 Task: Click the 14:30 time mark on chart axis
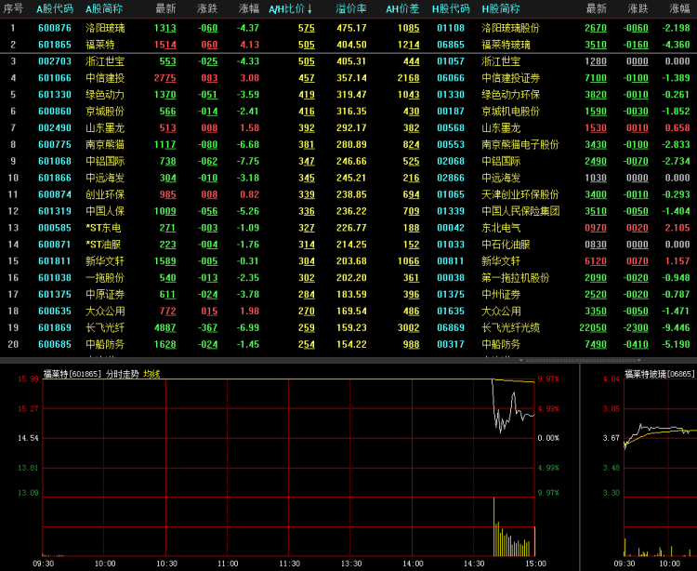coord(474,564)
